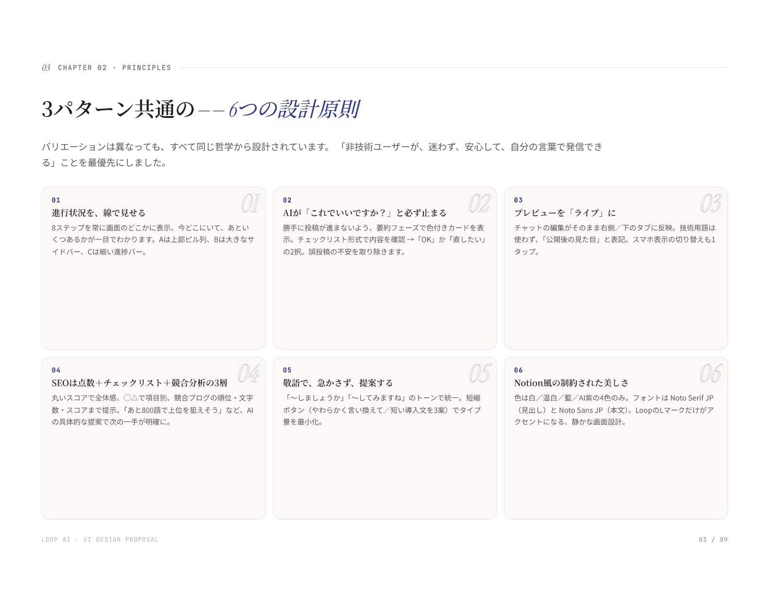Screen dimensions: 769x594
Task: Click the small blue "03" card label
Action: coord(518,200)
